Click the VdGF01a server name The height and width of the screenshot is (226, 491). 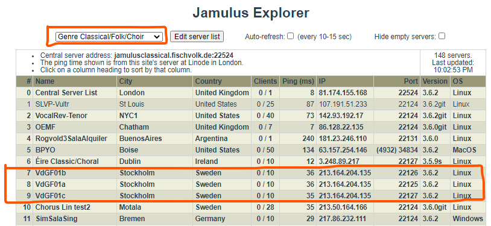51,184
